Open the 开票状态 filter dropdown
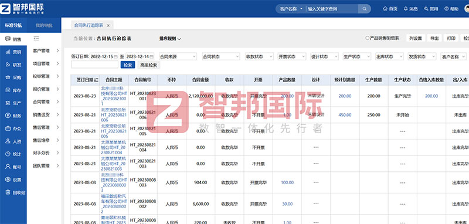 click(x=292, y=56)
